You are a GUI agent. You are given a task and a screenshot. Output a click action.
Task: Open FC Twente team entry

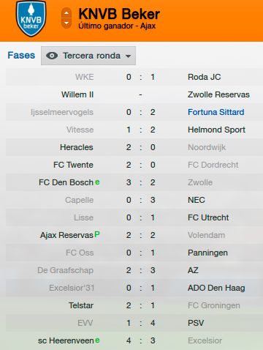[73, 165]
